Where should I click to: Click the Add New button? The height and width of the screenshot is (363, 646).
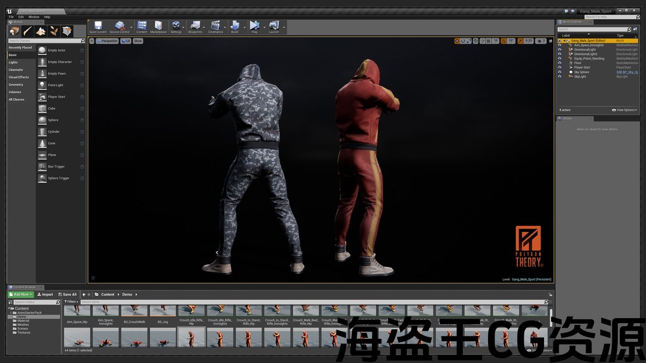click(x=21, y=294)
